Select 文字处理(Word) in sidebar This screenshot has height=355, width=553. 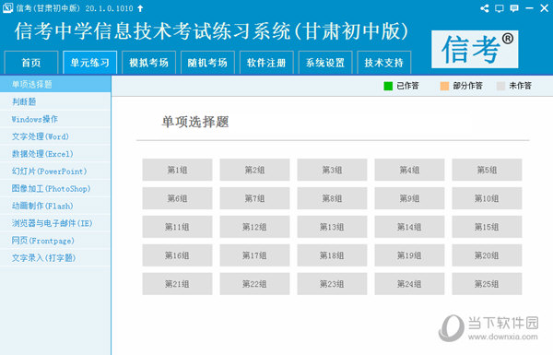point(55,136)
